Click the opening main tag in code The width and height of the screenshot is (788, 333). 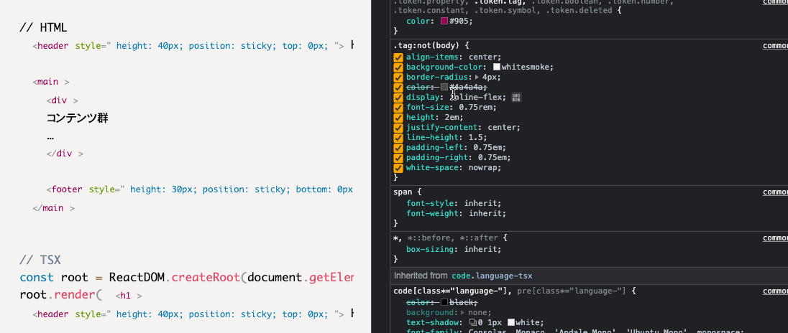pos(51,82)
